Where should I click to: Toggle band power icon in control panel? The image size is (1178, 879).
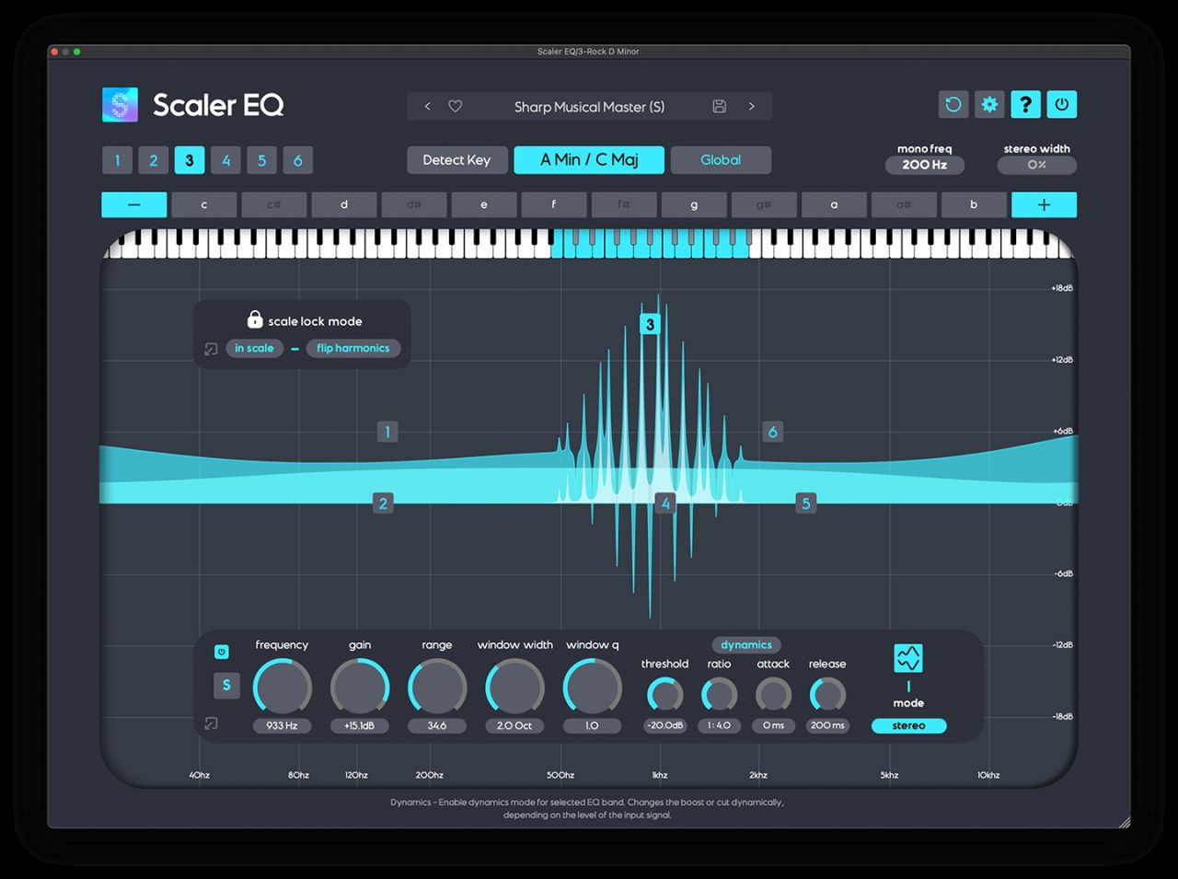click(x=221, y=652)
